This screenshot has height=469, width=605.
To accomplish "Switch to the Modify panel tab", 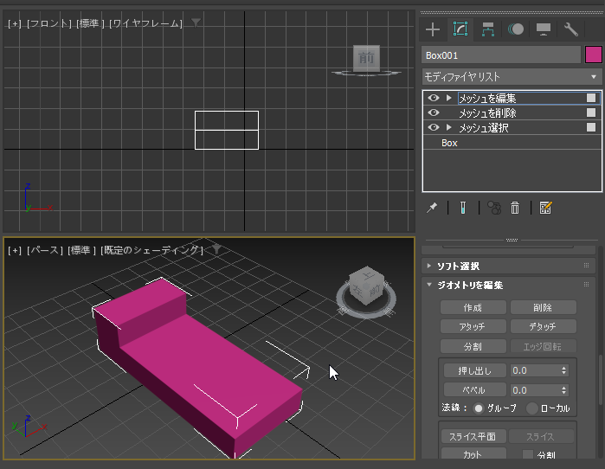I will pos(460,29).
